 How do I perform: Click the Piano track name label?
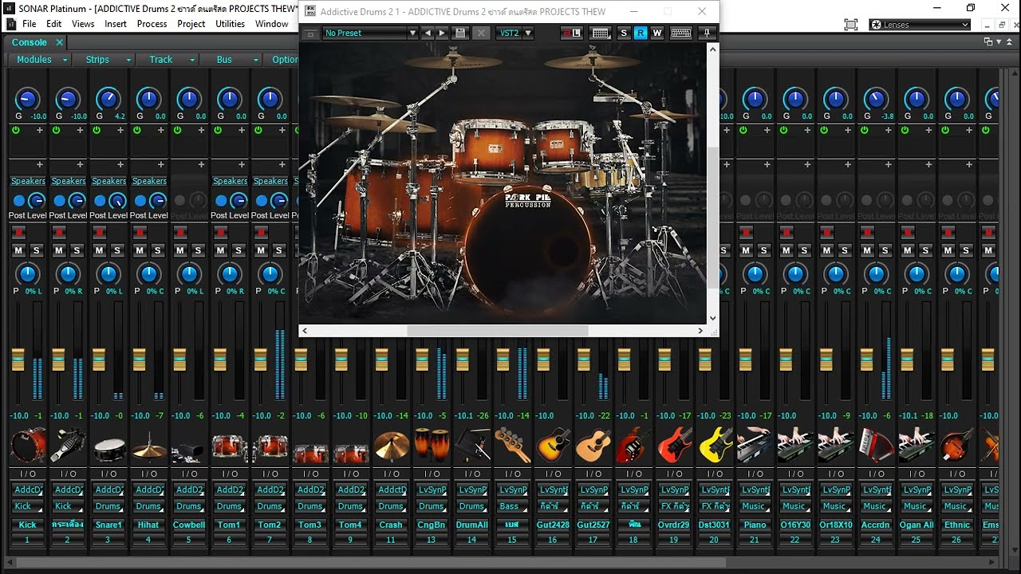pos(754,525)
